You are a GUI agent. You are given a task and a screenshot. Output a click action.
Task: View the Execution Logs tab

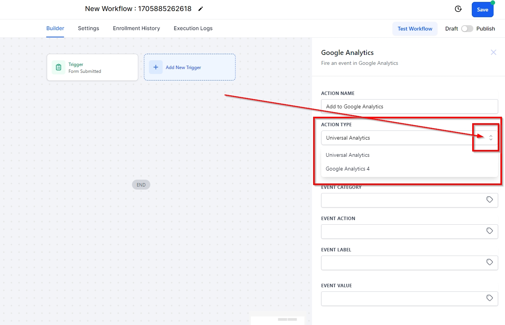click(x=193, y=28)
